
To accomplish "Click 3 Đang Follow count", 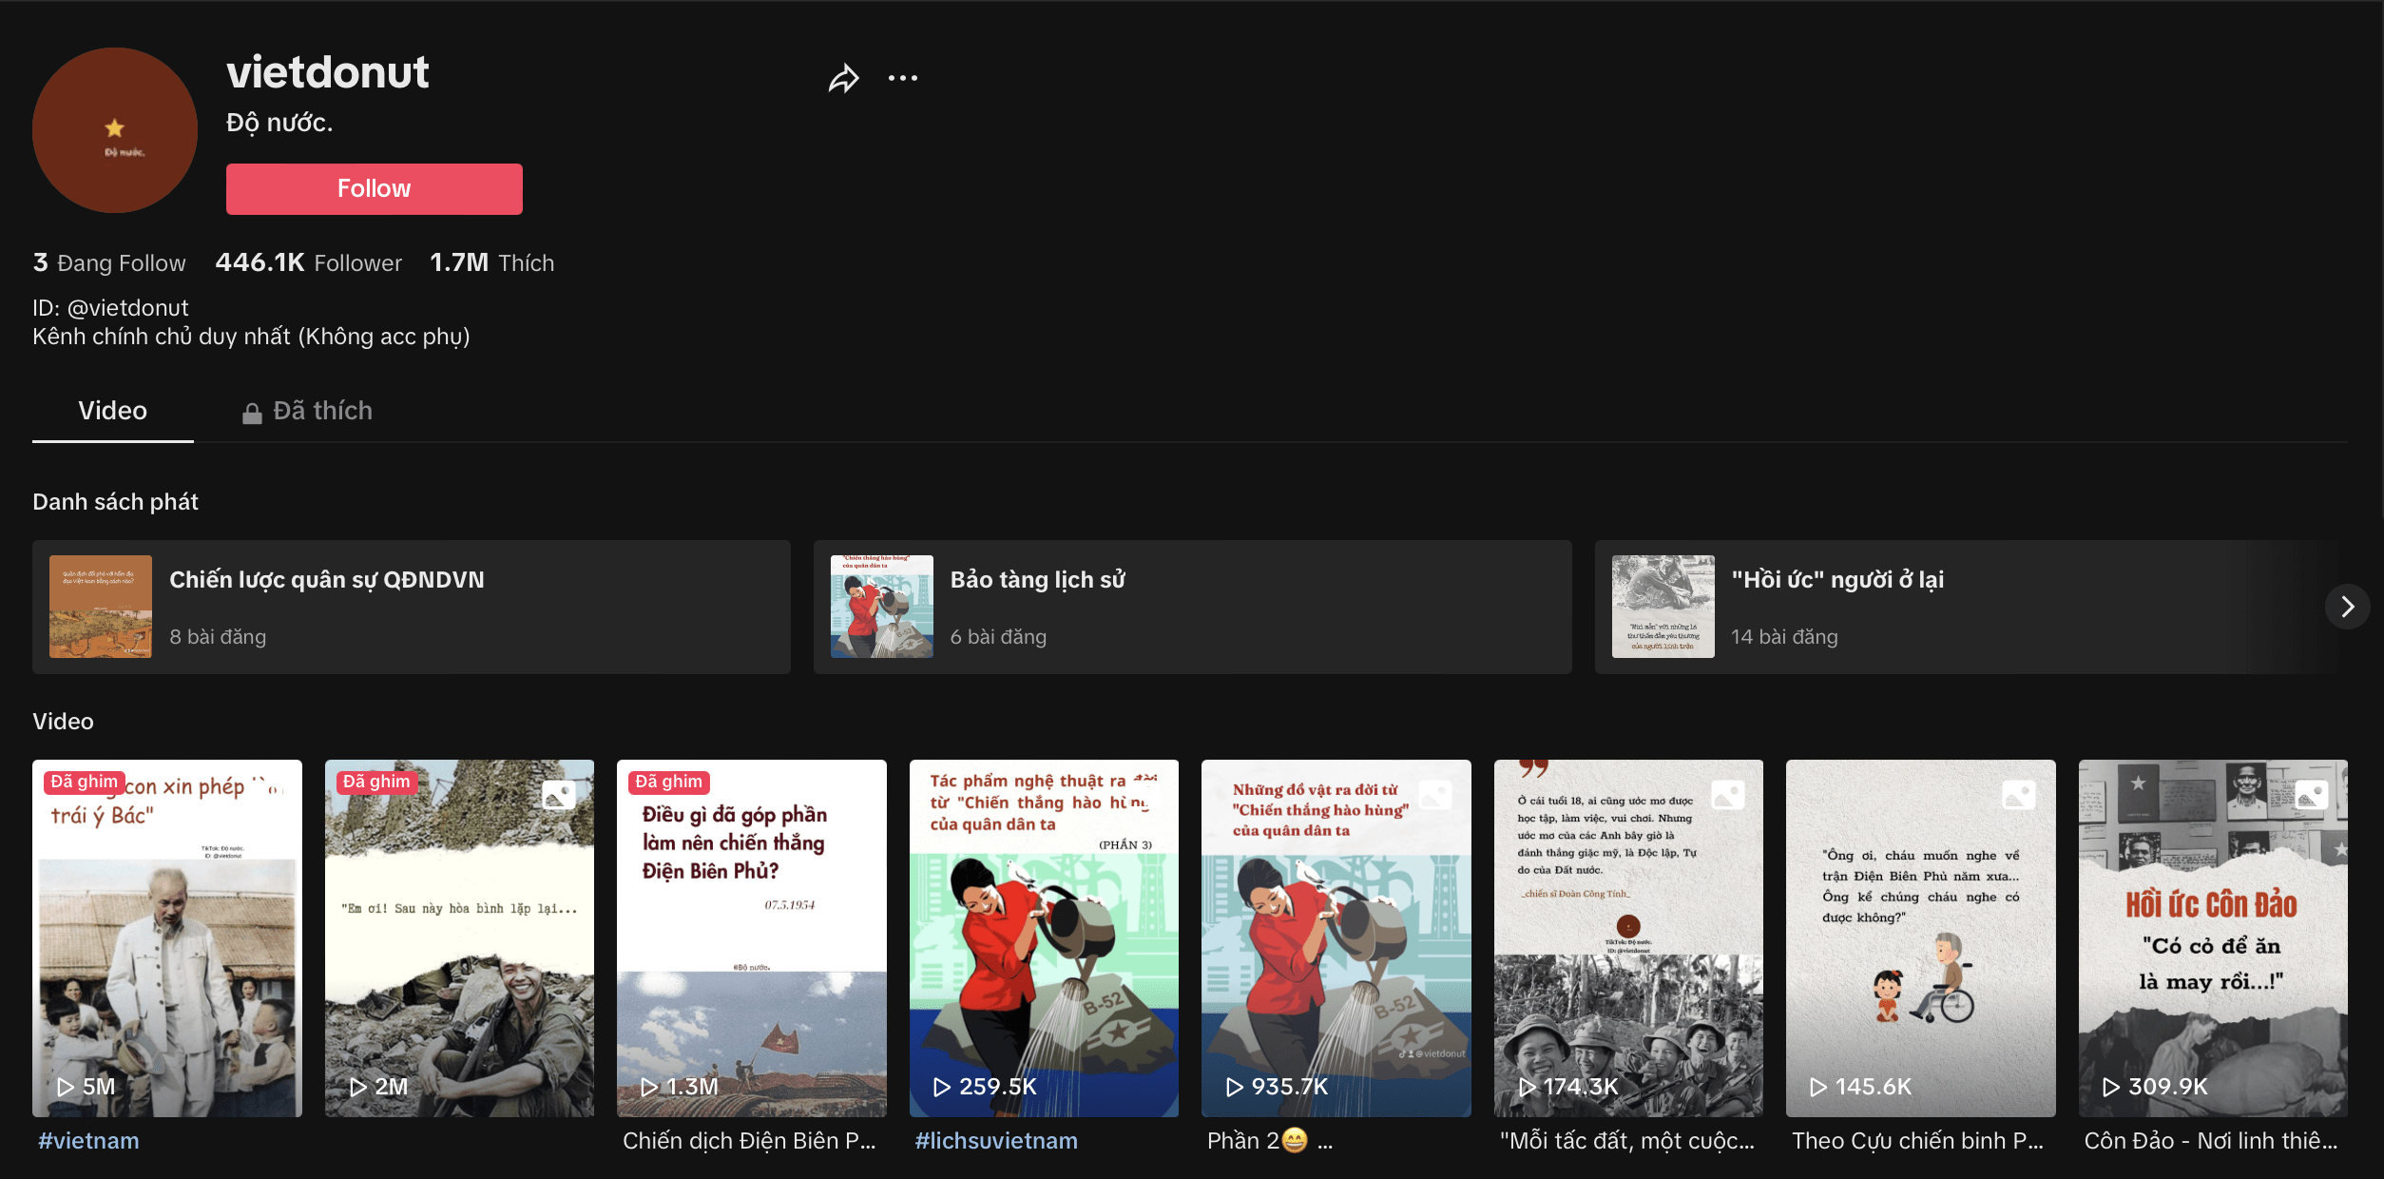I will 109,262.
